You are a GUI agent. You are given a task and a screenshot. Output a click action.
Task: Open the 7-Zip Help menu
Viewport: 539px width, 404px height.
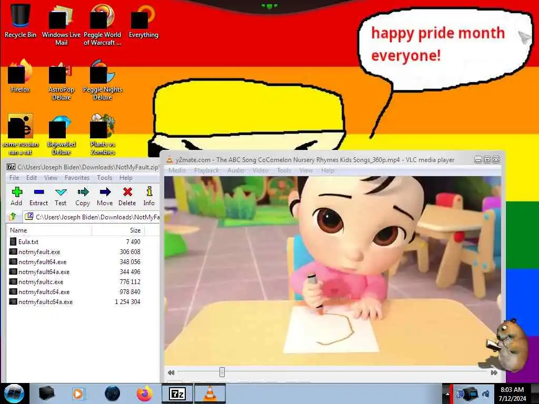pos(126,178)
